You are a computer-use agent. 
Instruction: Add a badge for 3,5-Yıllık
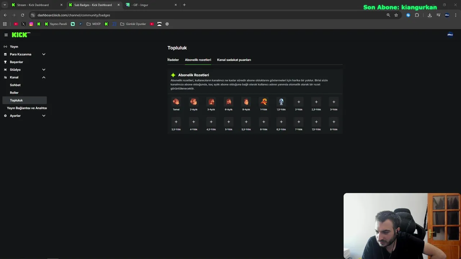point(176,122)
